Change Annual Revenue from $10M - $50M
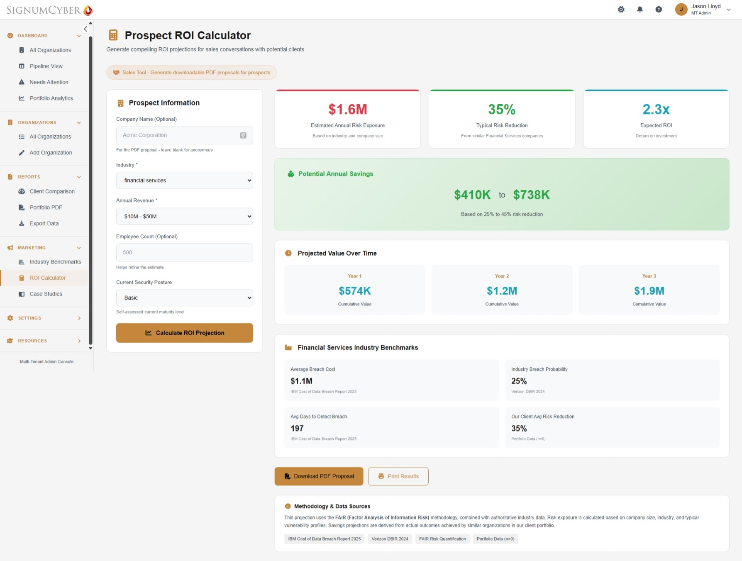Screen dimensions: 742x561 pyautogui.click(x=184, y=216)
